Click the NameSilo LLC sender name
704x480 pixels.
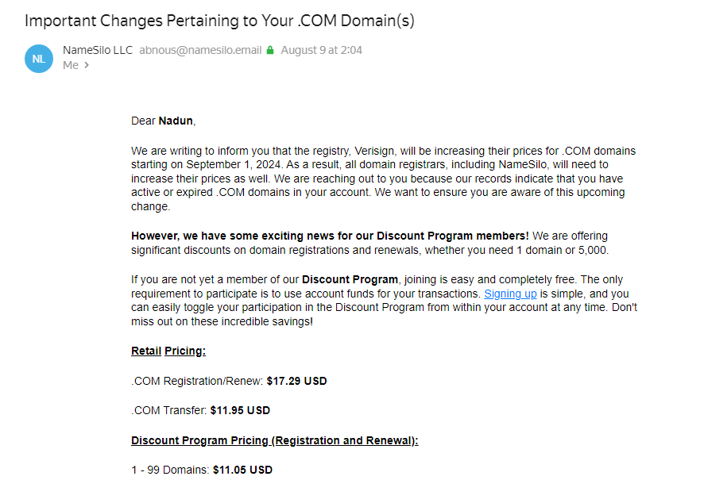coord(98,50)
